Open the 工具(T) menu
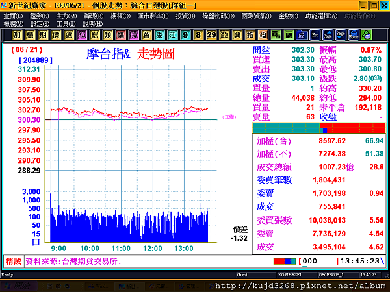This screenshot has height=292, width=390. click(66, 24)
